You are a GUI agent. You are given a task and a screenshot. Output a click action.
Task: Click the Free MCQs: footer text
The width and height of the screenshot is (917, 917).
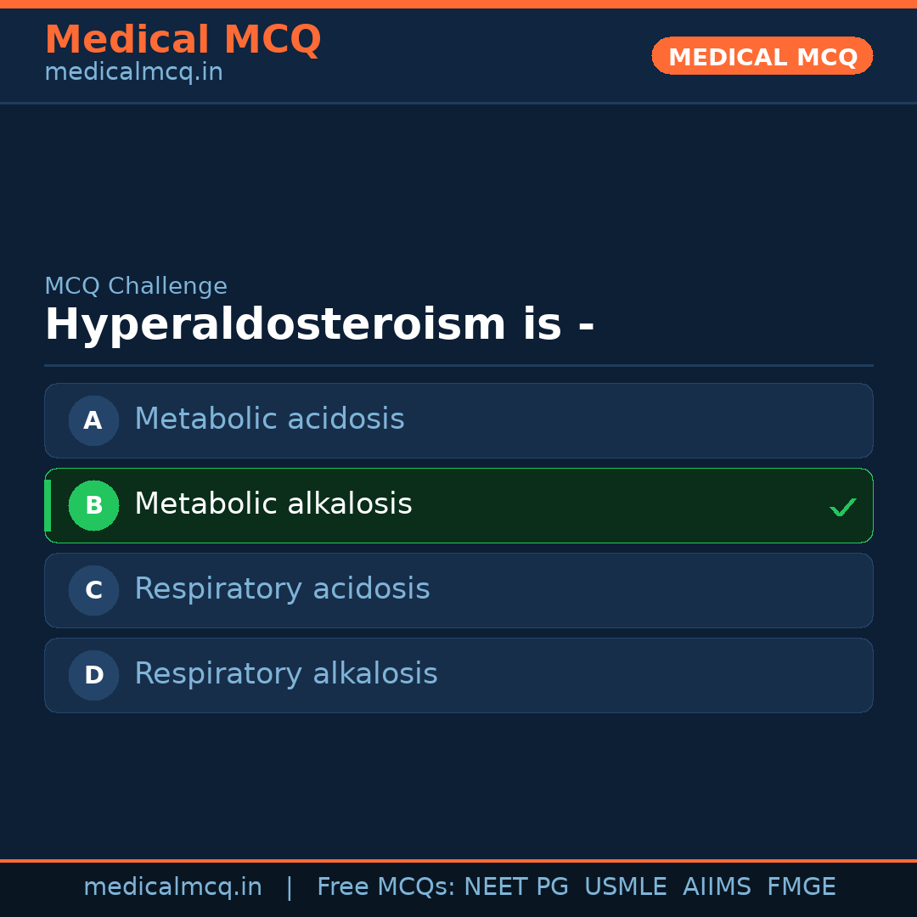click(x=386, y=887)
